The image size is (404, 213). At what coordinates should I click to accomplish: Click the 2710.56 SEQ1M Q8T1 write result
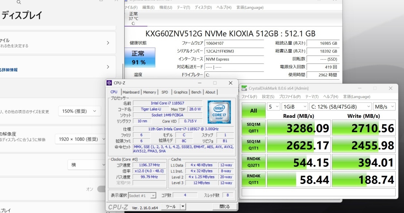(364, 128)
